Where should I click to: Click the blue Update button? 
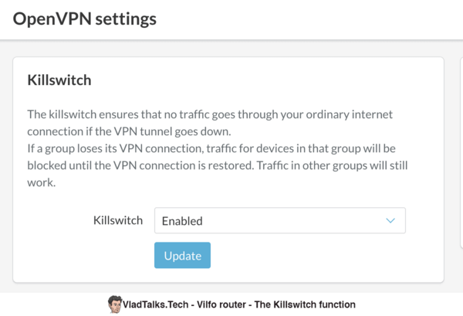(x=182, y=256)
